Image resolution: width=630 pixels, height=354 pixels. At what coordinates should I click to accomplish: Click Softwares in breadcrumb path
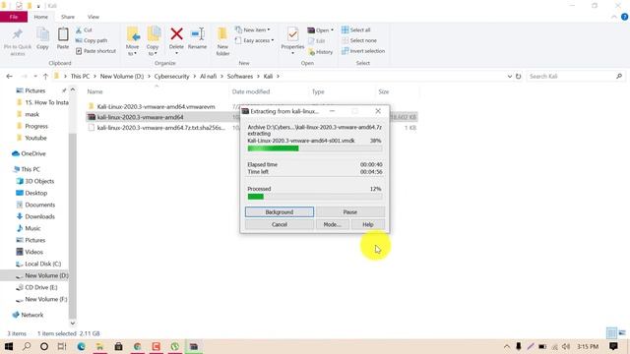coord(240,77)
